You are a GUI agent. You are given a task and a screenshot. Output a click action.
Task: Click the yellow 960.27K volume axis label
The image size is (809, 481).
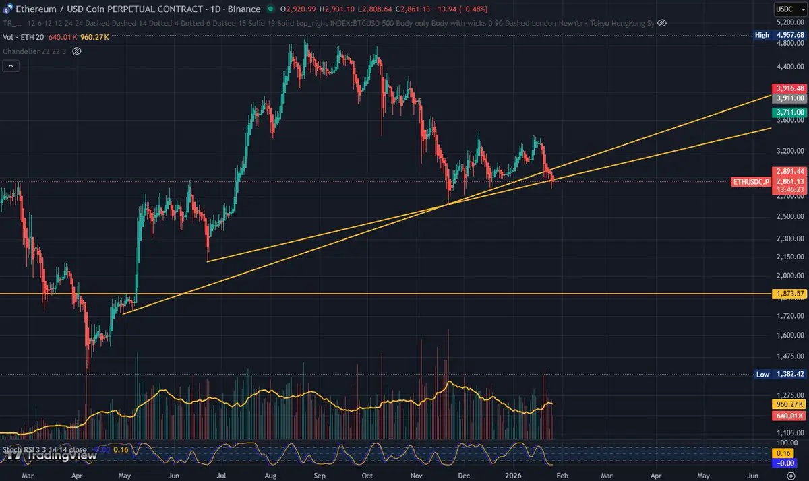coord(789,405)
